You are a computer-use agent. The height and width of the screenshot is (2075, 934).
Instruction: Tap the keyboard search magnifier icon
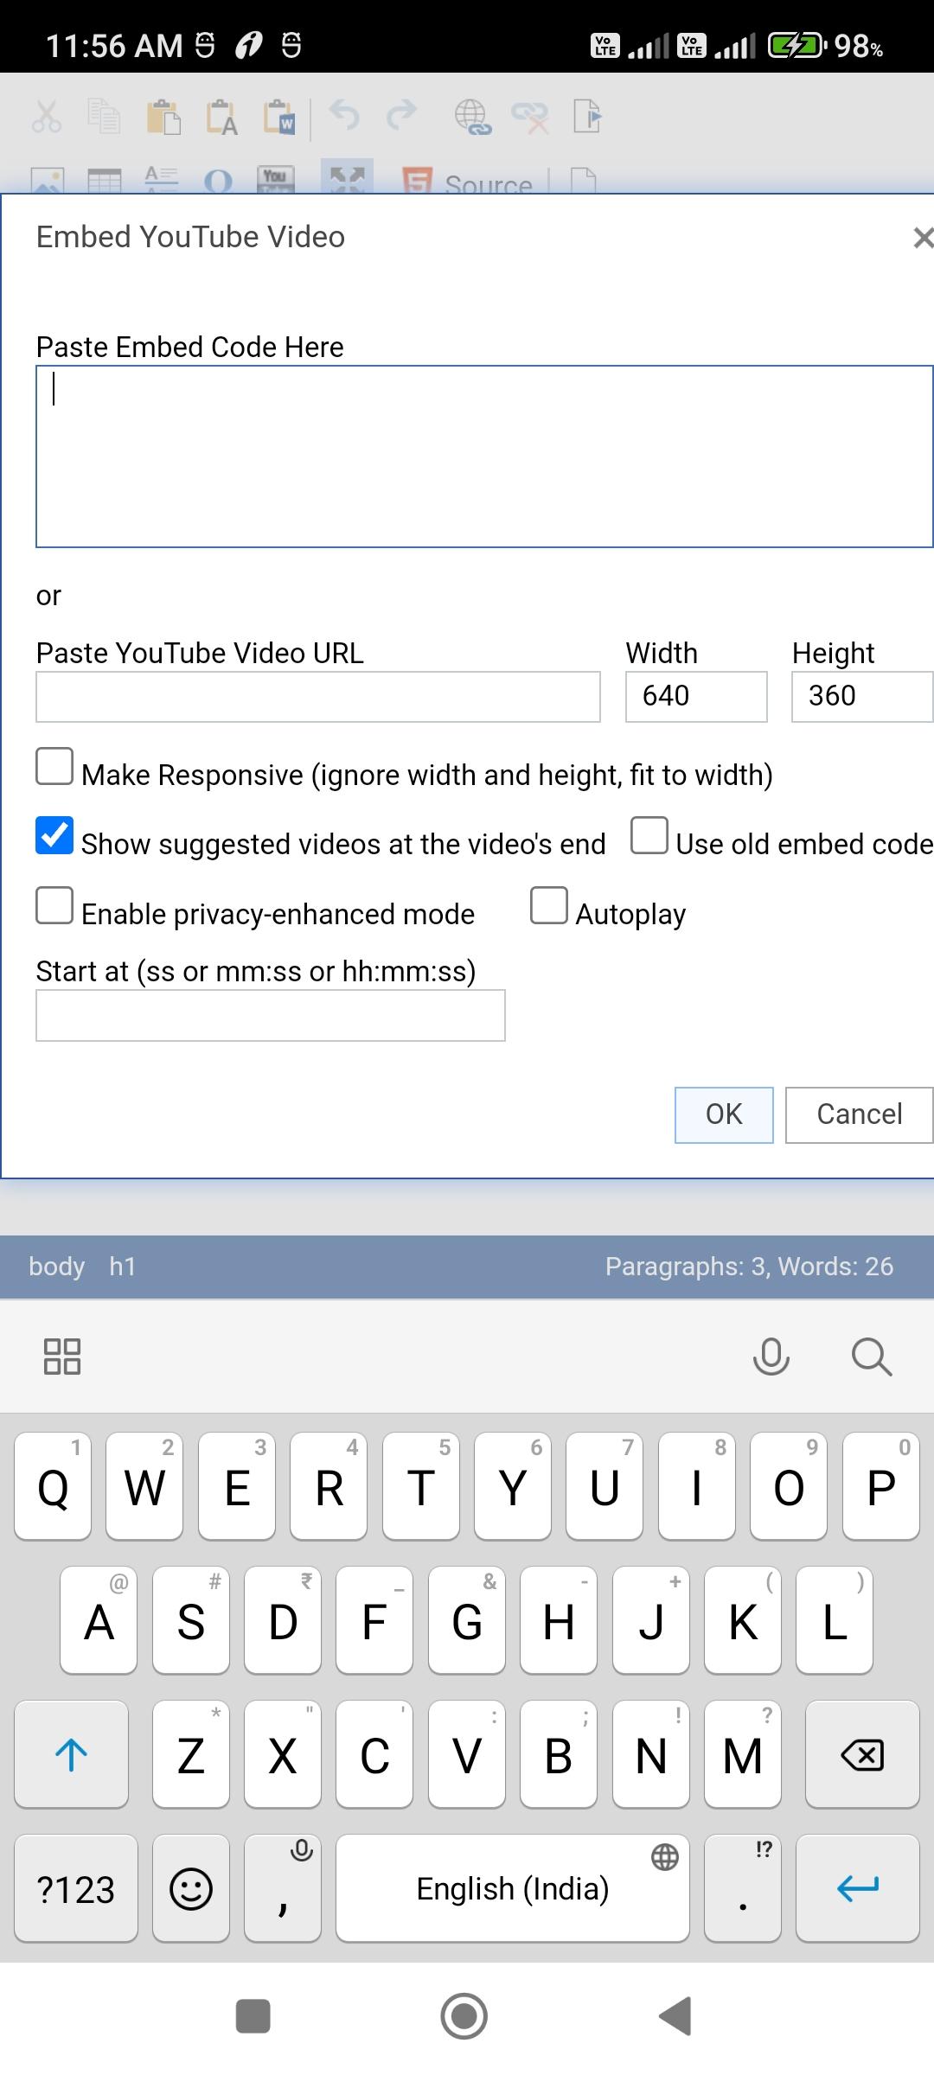(x=871, y=1357)
